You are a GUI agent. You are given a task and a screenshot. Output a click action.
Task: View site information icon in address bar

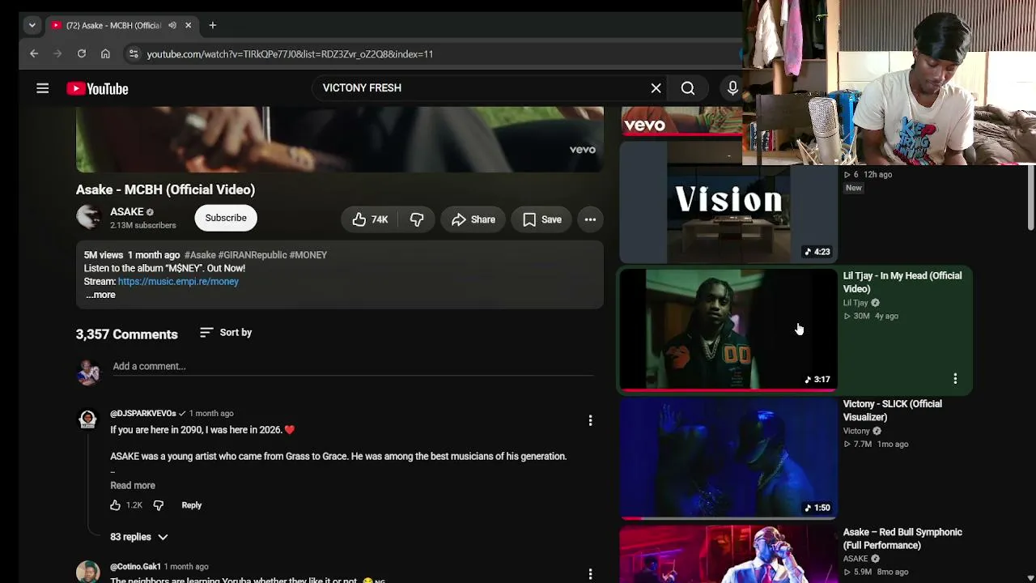click(x=134, y=53)
